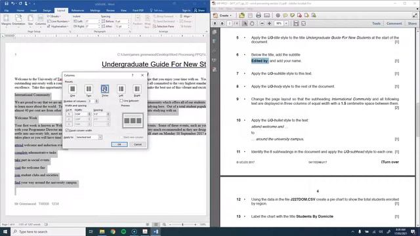Open Chrome from the taskbar
420x236 pixels.
[113, 231]
